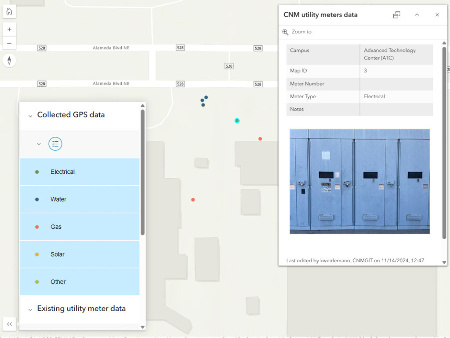Open the electrical meter cabinet photo
The width and height of the screenshot is (450, 338).
pos(359,181)
